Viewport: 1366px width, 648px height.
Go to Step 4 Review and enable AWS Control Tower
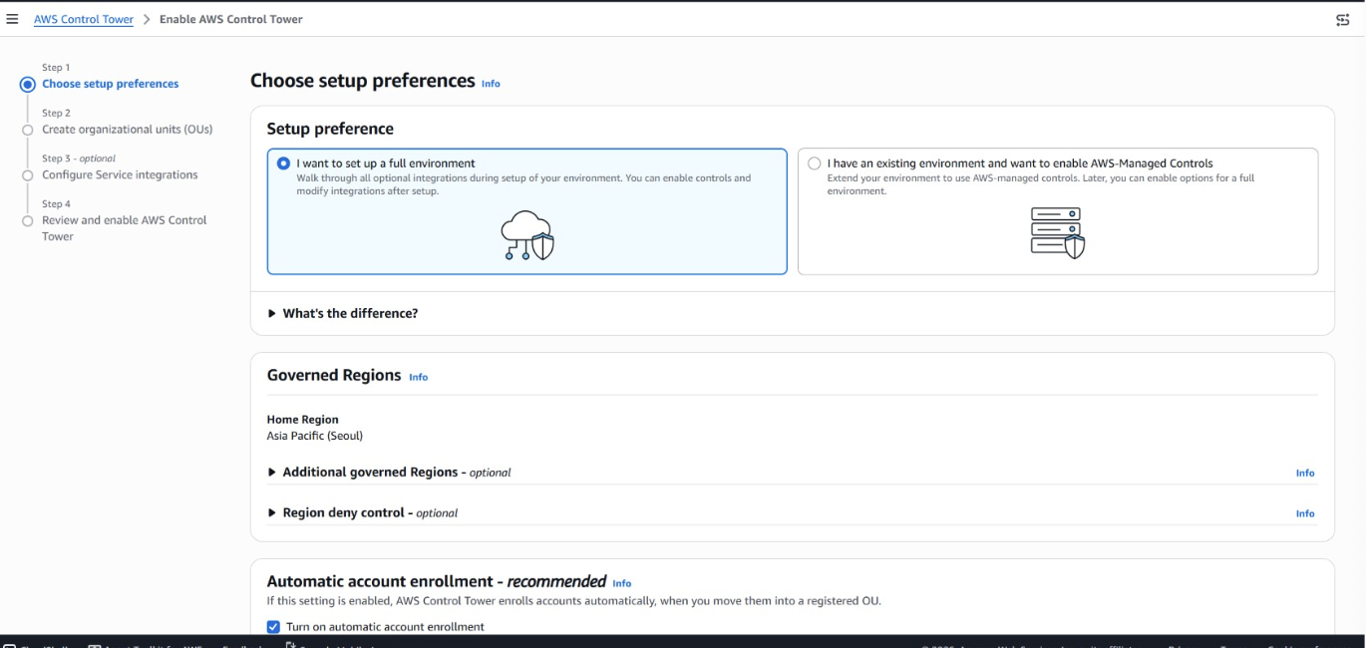tap(125, 228)
